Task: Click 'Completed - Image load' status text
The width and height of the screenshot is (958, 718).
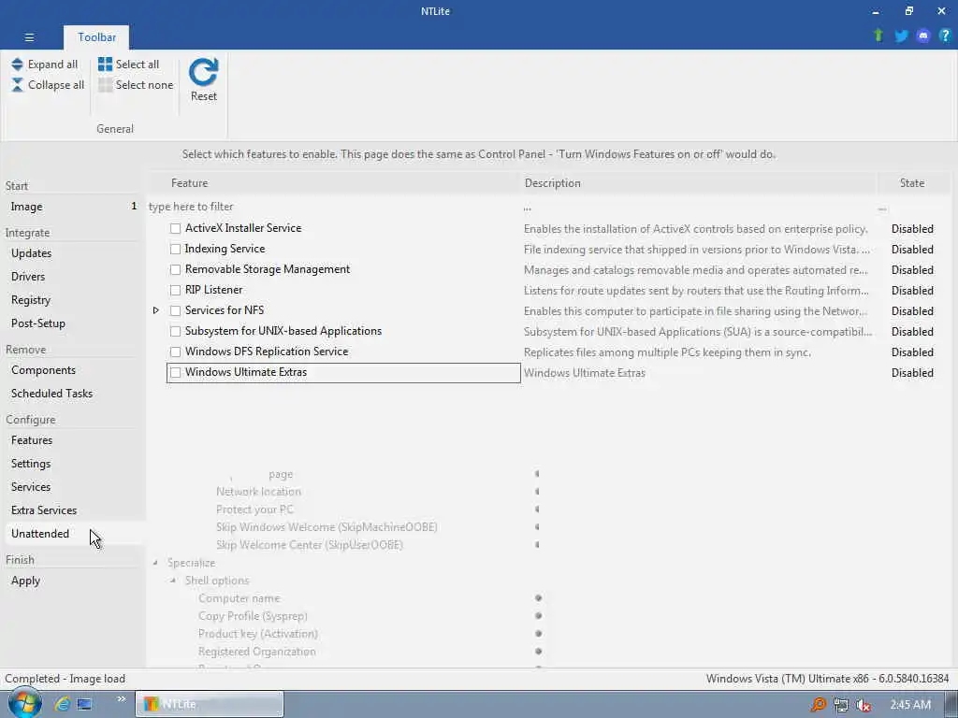Action: point(65,679)
